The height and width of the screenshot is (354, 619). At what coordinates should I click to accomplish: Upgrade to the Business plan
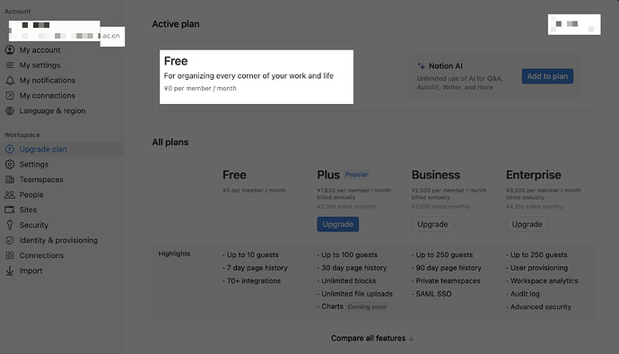(x=432, y=224)
